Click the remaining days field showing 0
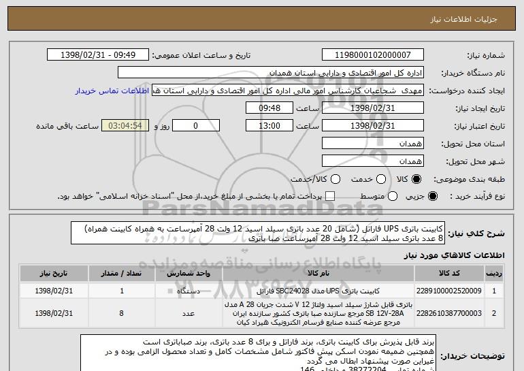The width and height of the screenshot is (524, 371). (x=196, y=126)
